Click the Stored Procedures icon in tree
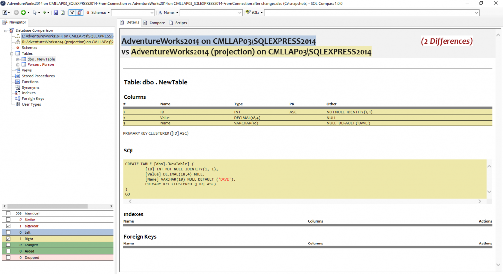 (x=18, y=76)
